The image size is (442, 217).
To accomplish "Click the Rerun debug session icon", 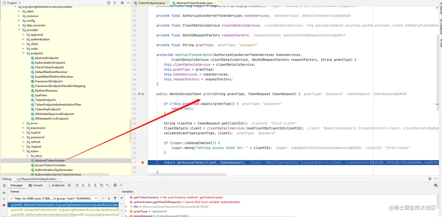I will click(4, 185).
